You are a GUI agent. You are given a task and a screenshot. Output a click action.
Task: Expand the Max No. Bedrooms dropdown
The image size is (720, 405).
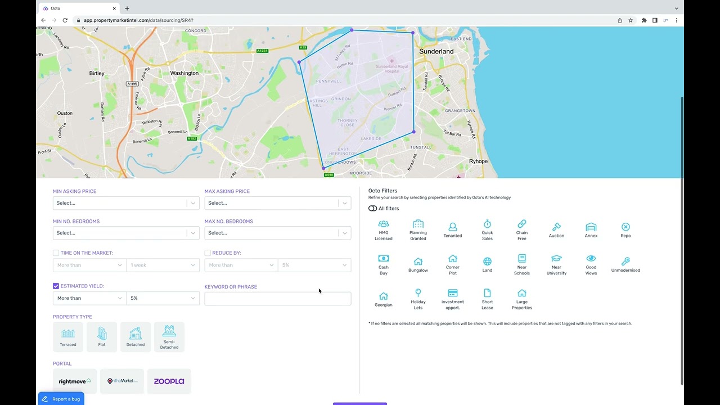(x=277, y=232)
